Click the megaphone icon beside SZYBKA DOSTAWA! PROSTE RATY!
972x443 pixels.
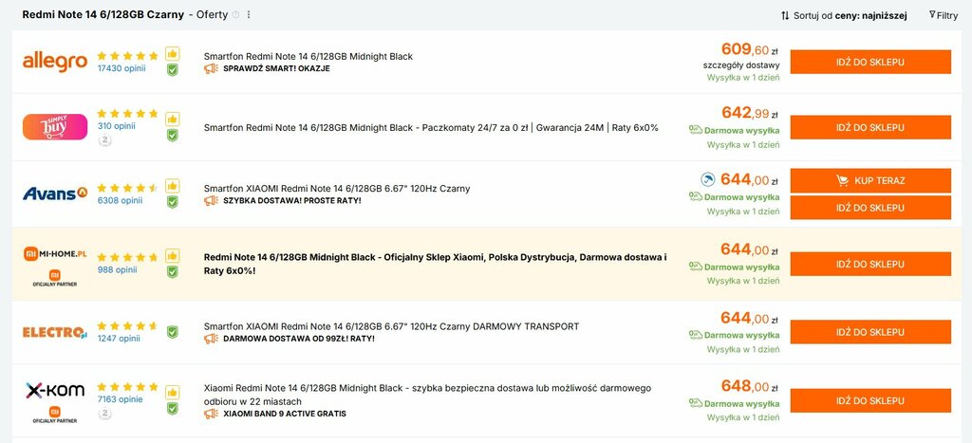[x=211, y=201]
